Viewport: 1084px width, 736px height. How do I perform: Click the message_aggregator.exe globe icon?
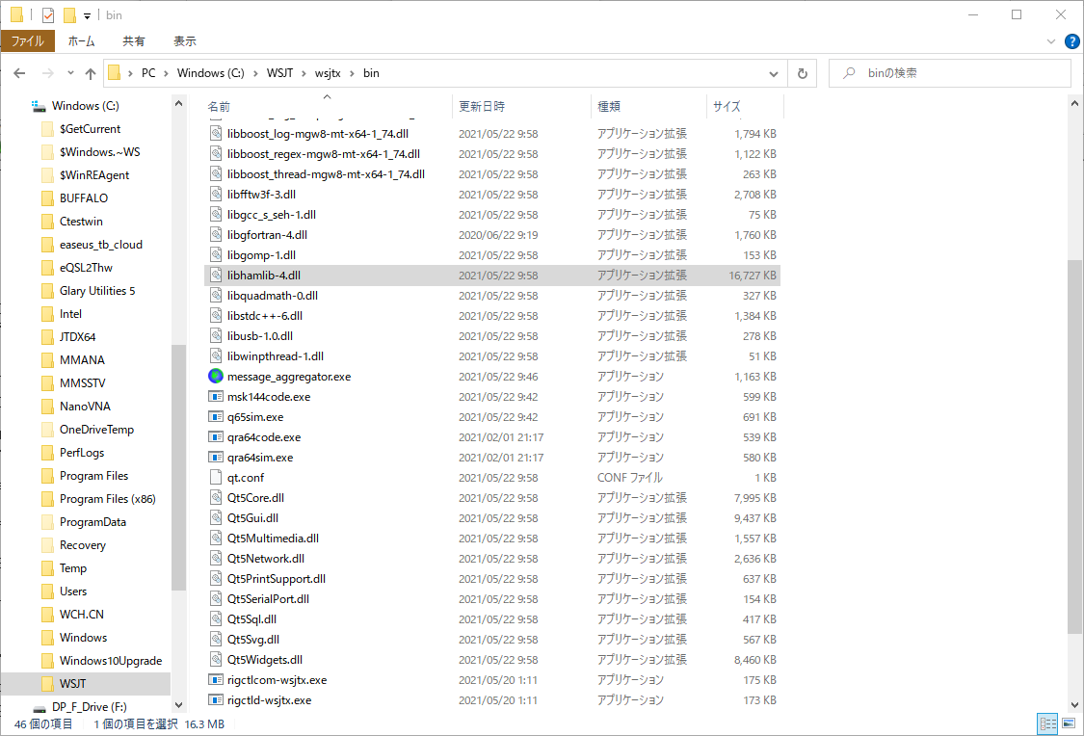(216, 376)
